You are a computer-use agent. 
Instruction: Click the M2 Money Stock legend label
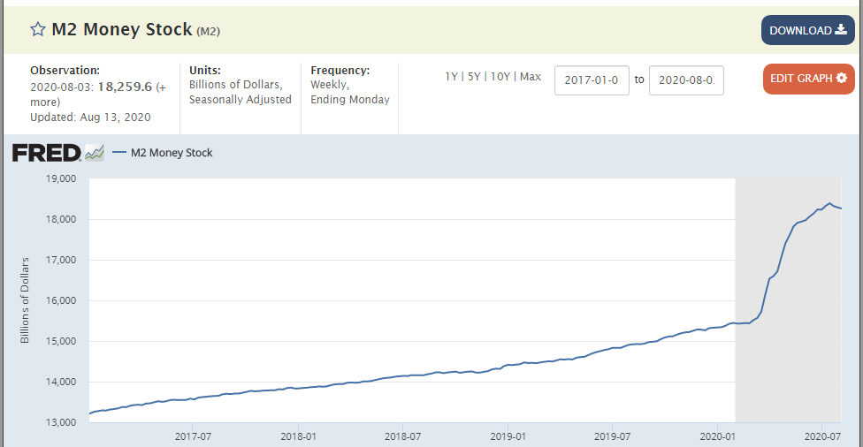pos(172,153)
